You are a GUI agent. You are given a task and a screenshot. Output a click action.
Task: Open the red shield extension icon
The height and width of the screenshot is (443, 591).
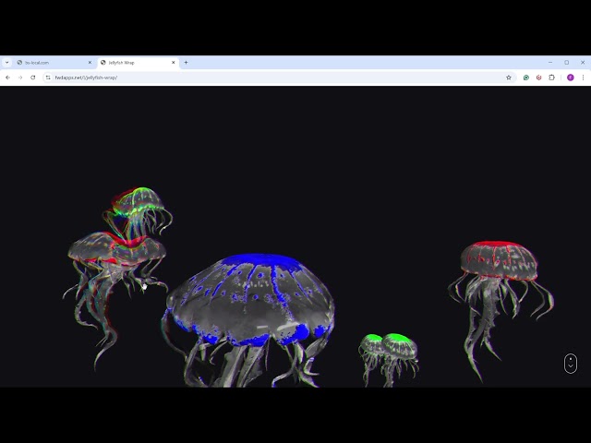538,78
